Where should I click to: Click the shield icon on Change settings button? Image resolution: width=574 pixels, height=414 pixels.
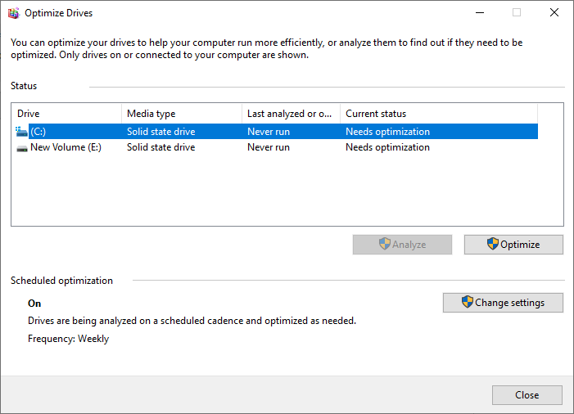point(467,302)
